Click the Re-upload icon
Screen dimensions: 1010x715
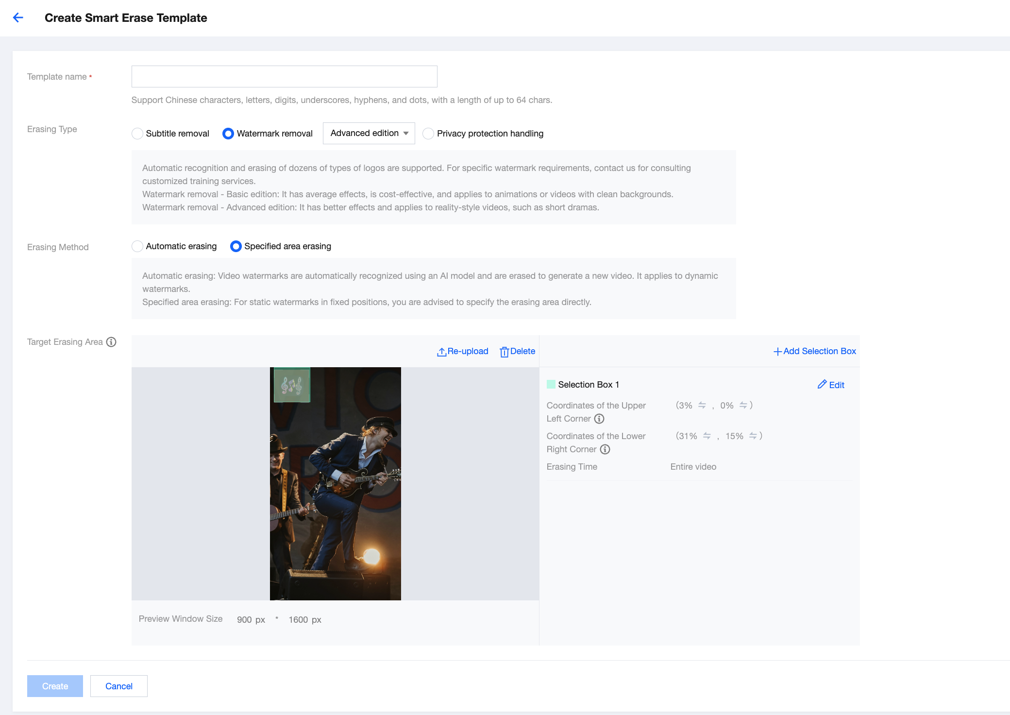pyautogui.click(x=441, y=352)
